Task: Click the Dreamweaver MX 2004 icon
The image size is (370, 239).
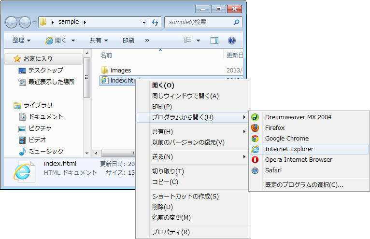Action: (255, 117)
